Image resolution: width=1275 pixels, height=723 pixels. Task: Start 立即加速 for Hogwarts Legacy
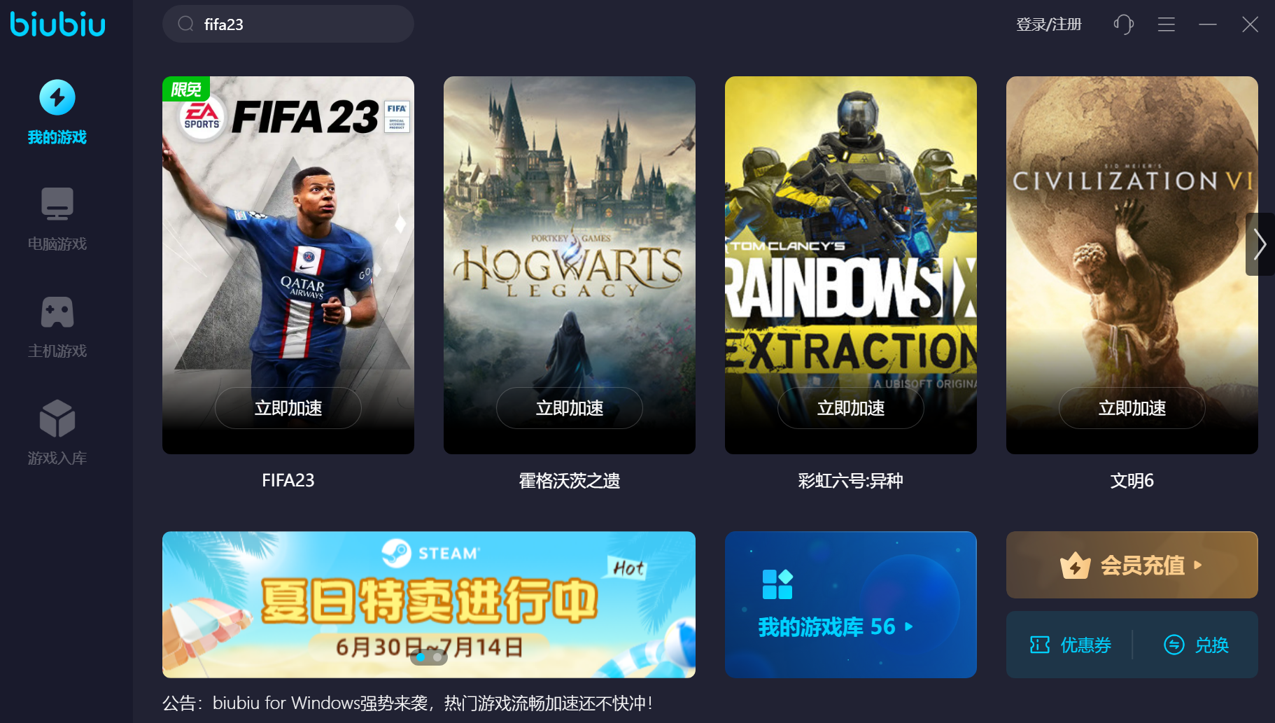tap(570, 408)
